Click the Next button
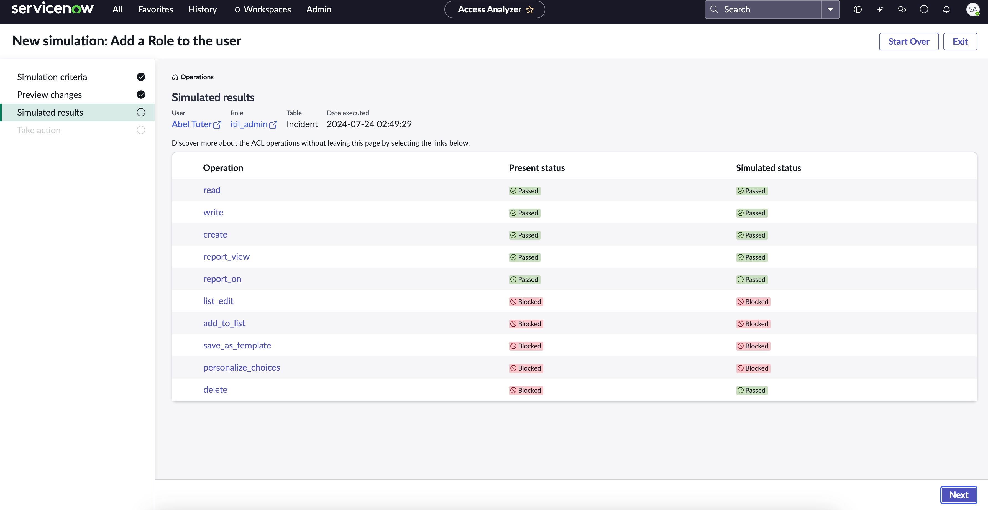Image resolution: width=988 pixels, height=510 pixels. coord(958,495)
